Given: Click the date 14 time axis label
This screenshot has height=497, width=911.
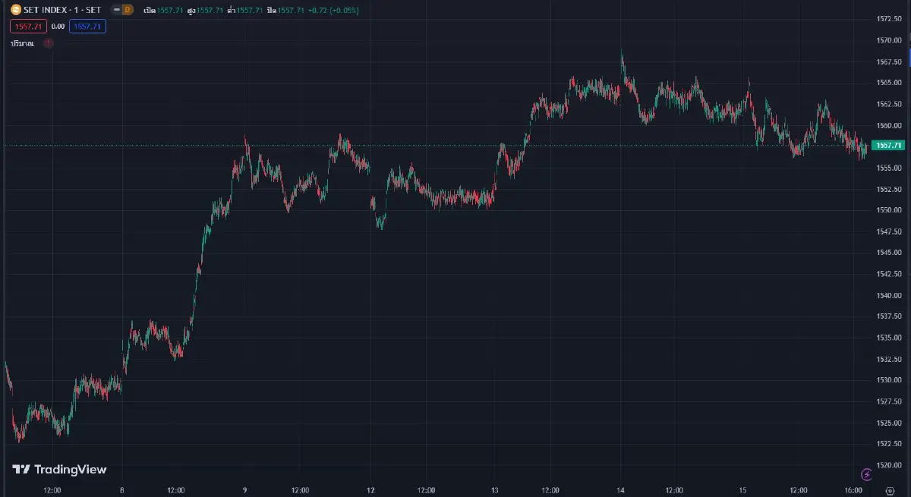Looking at the screenshot, I should pyautogui.click(x=619, y=490).
